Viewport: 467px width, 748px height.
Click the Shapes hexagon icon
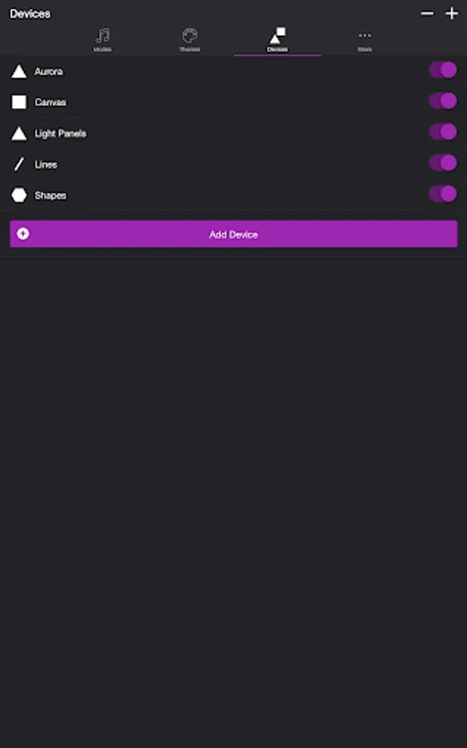[19, 195]
